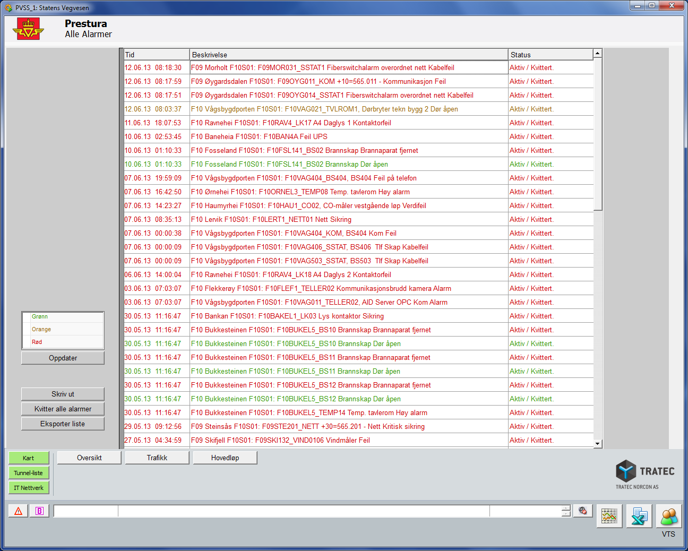Screen dimensions: 688x551
Task: Sort by the Status column header
Action: tap(551, 55)
